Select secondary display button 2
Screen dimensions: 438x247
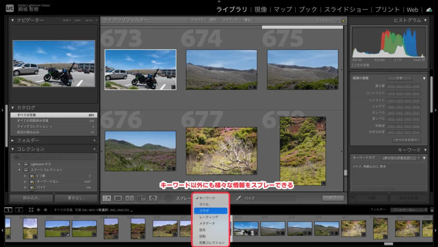pos(19,210)
